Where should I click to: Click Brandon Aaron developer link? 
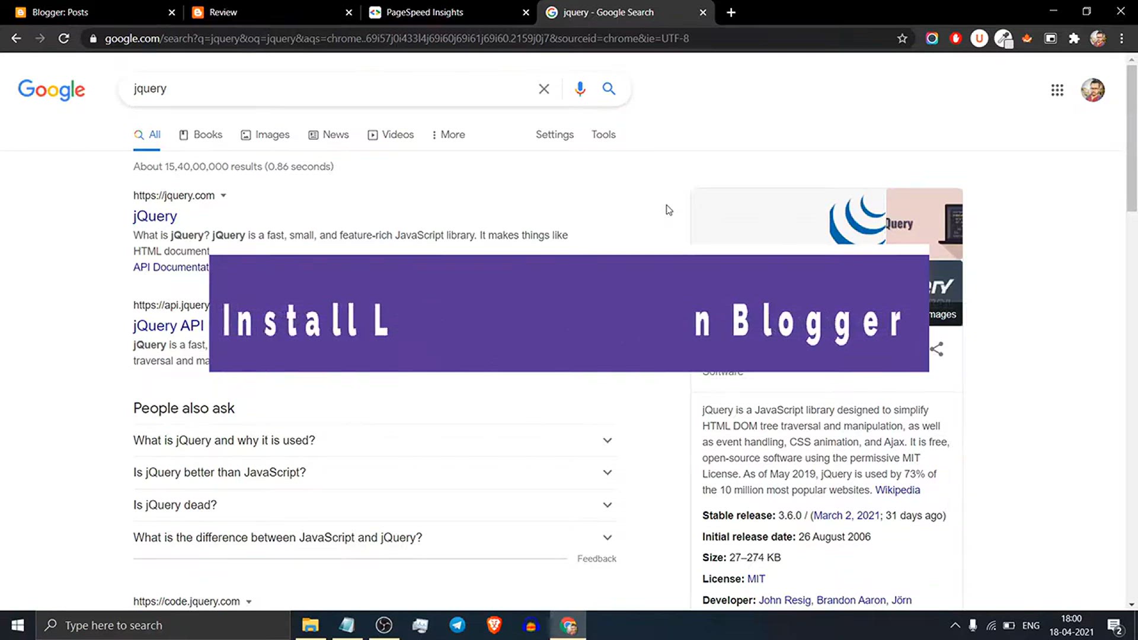tap(851, 600)
